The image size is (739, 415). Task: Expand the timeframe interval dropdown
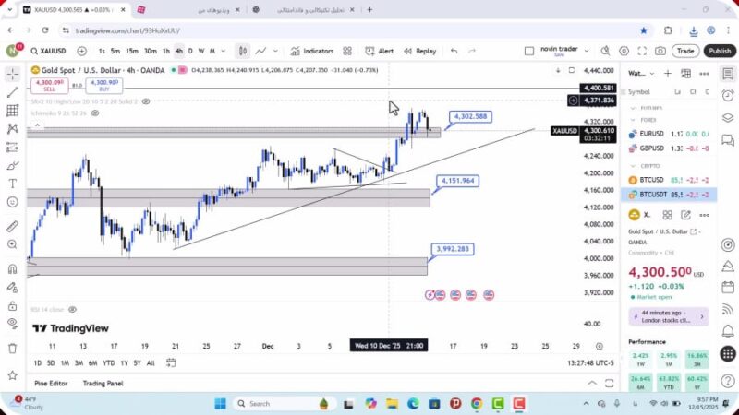[222, 51]
